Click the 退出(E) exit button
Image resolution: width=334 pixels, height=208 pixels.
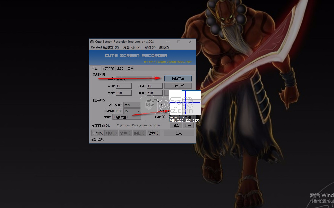(153, 133)
